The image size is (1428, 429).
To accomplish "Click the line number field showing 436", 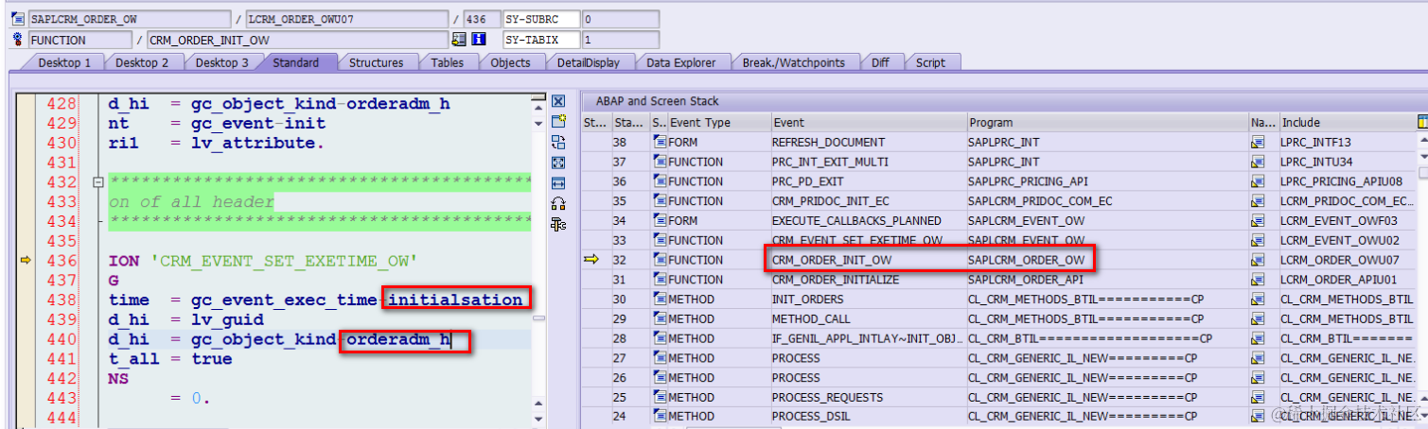I will pyautogui.click(x=481, y=19).
